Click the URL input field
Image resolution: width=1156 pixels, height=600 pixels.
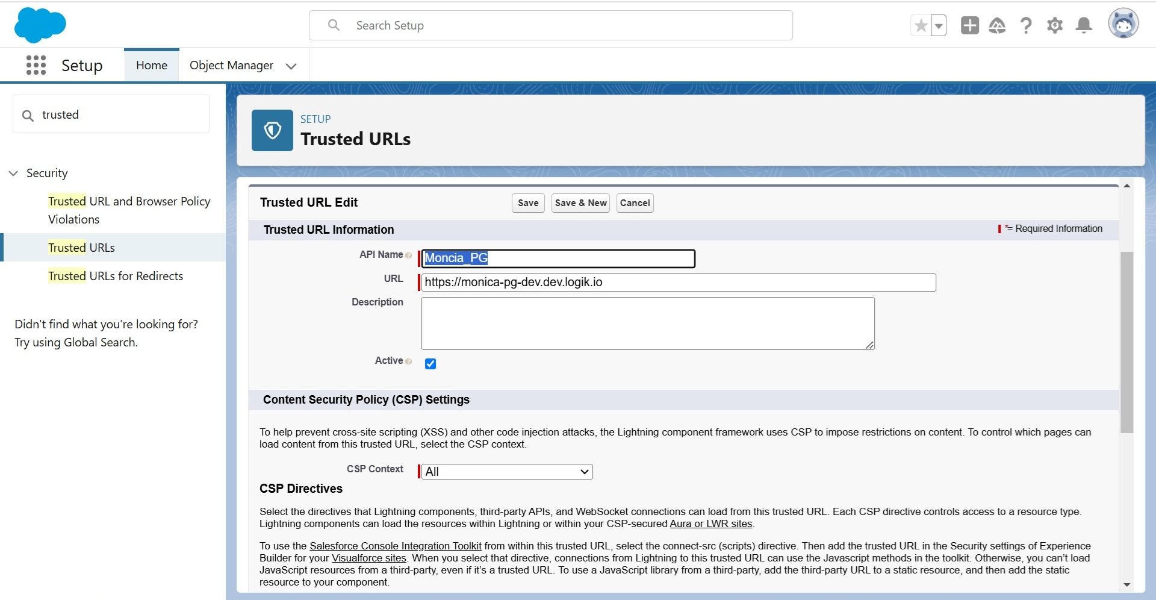tap(679, 283)
